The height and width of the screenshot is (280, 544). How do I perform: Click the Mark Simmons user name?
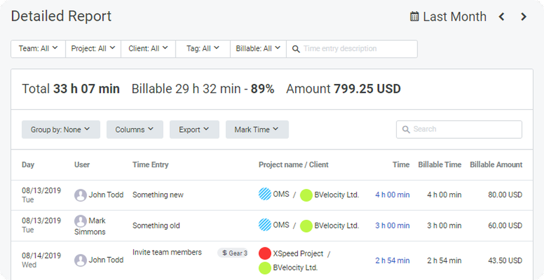(x=90, y=226)
